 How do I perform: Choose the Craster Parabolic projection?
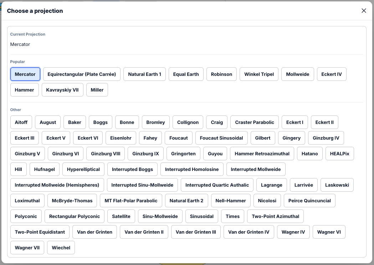pyautogui.click(x=255, y=122)
